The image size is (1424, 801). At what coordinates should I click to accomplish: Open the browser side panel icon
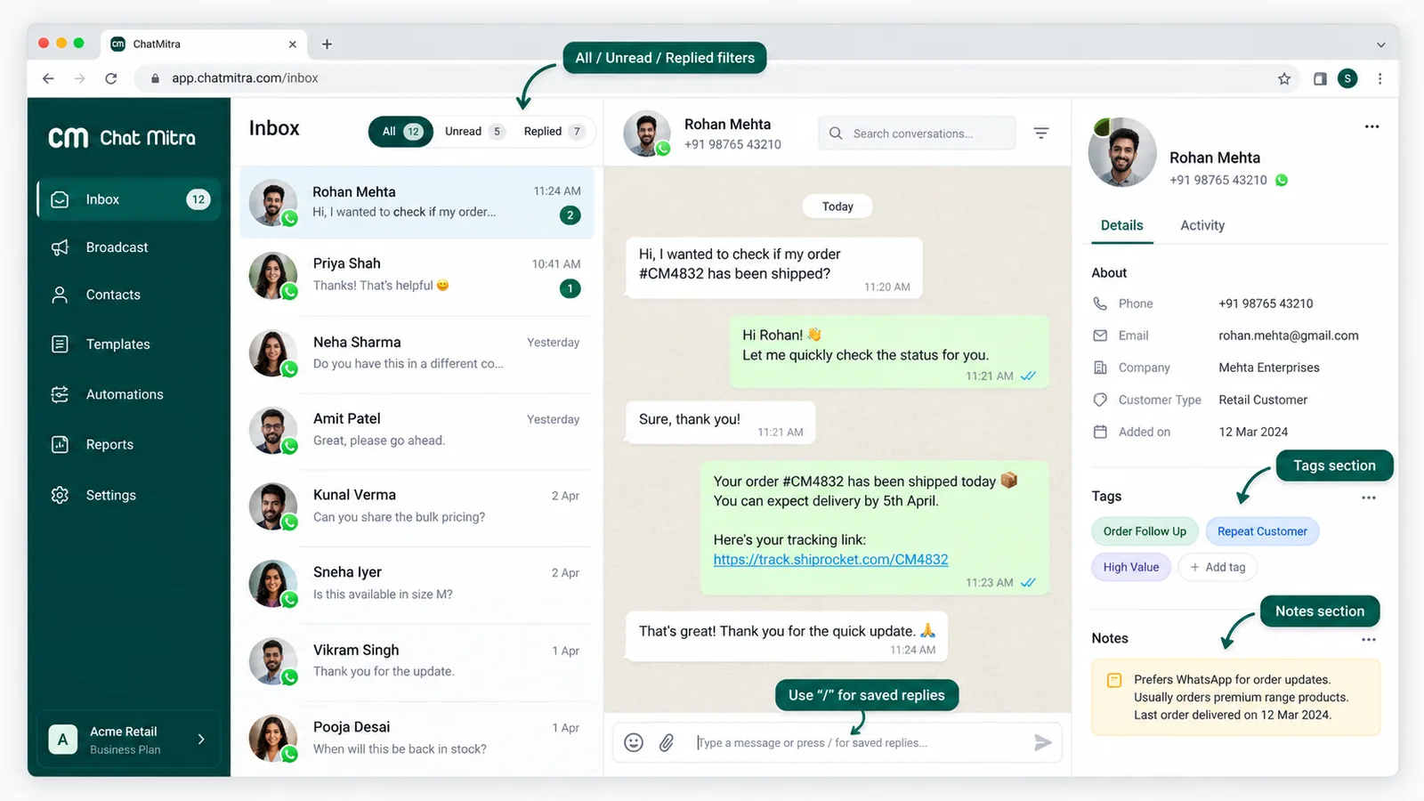[x=1320, y=78]
